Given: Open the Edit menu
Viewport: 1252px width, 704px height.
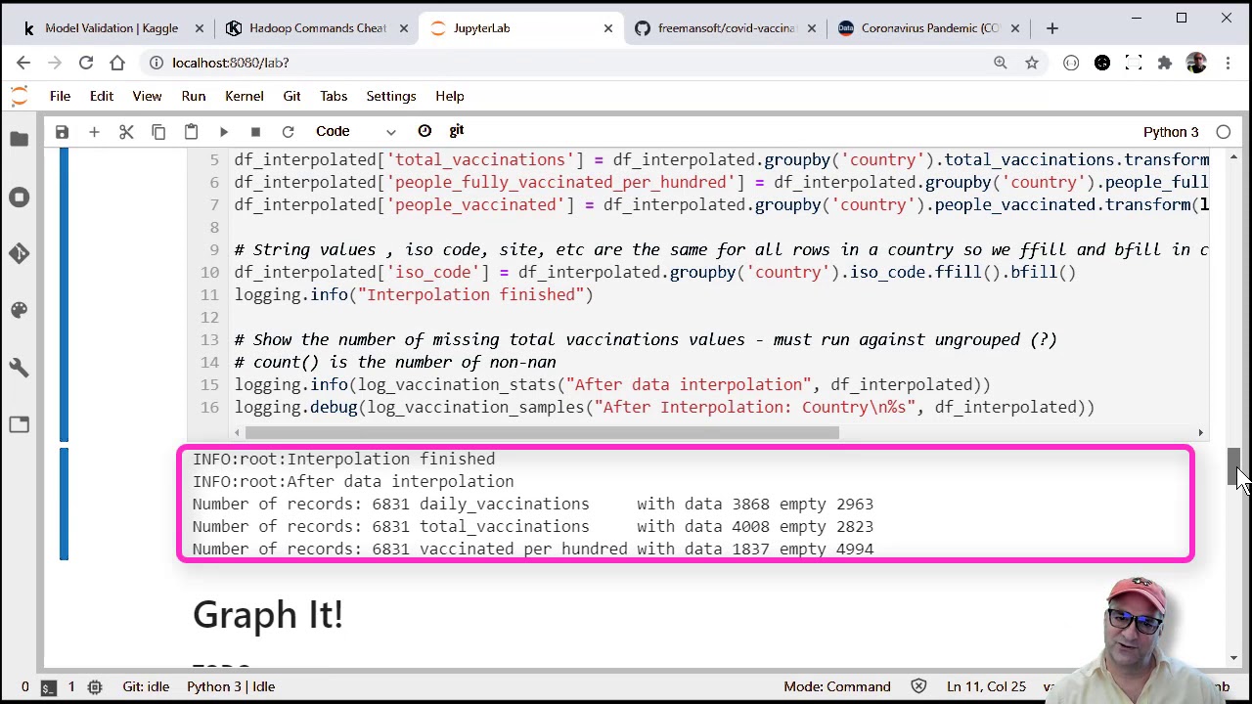Looking at the screenshot, I should [x=102, y=96].
